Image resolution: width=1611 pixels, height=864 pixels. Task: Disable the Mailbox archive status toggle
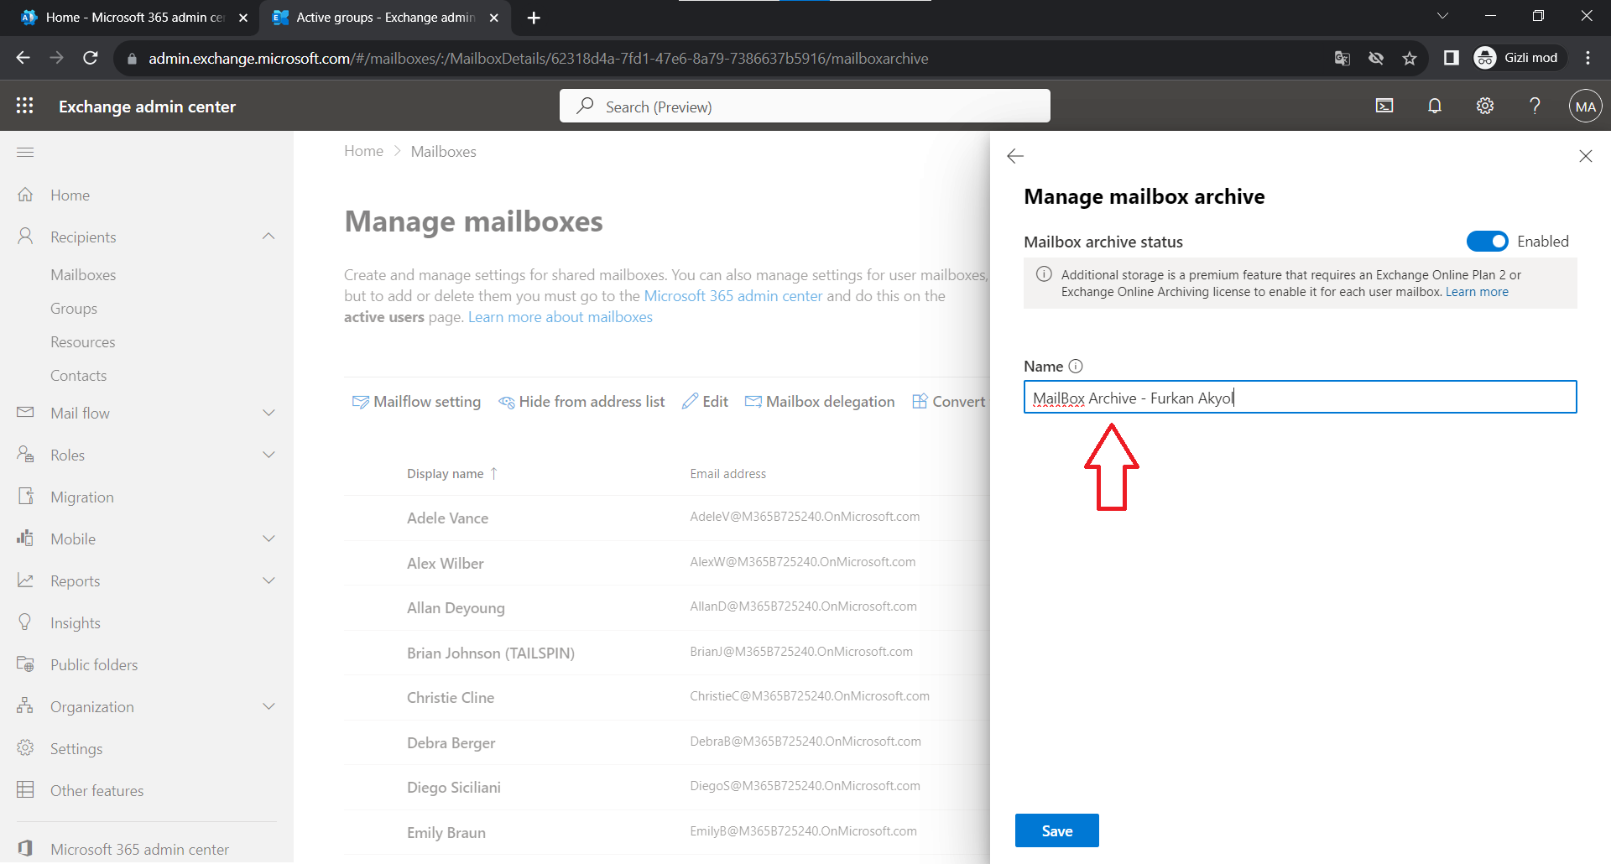[x=1487, y=242]
